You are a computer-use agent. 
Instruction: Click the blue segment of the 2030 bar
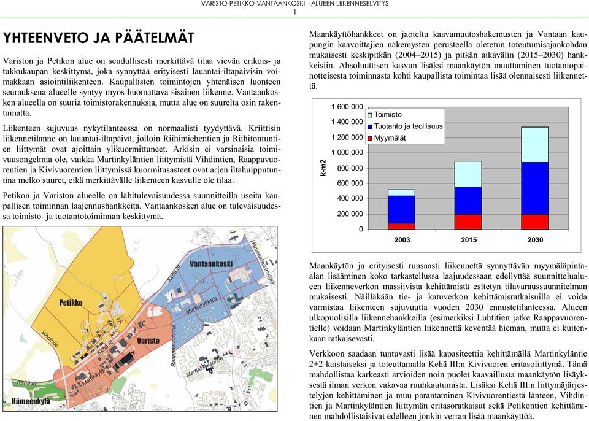pyautogui.click(x=534, y=188)
